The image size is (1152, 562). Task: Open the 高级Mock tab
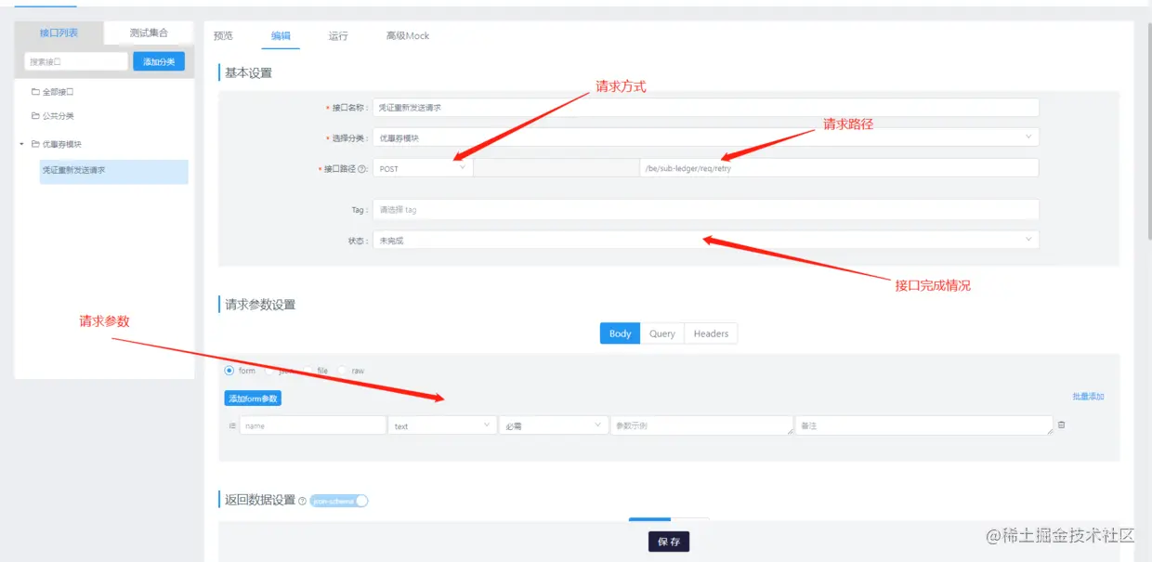point(408,35)
